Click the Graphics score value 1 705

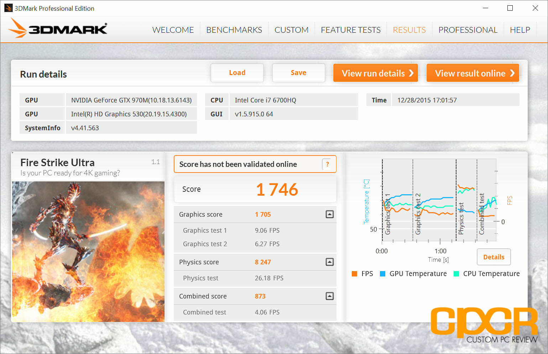click(263, 215)
